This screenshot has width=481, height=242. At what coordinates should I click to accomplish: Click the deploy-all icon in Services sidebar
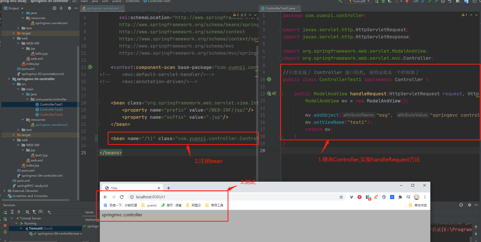point(5,232)
